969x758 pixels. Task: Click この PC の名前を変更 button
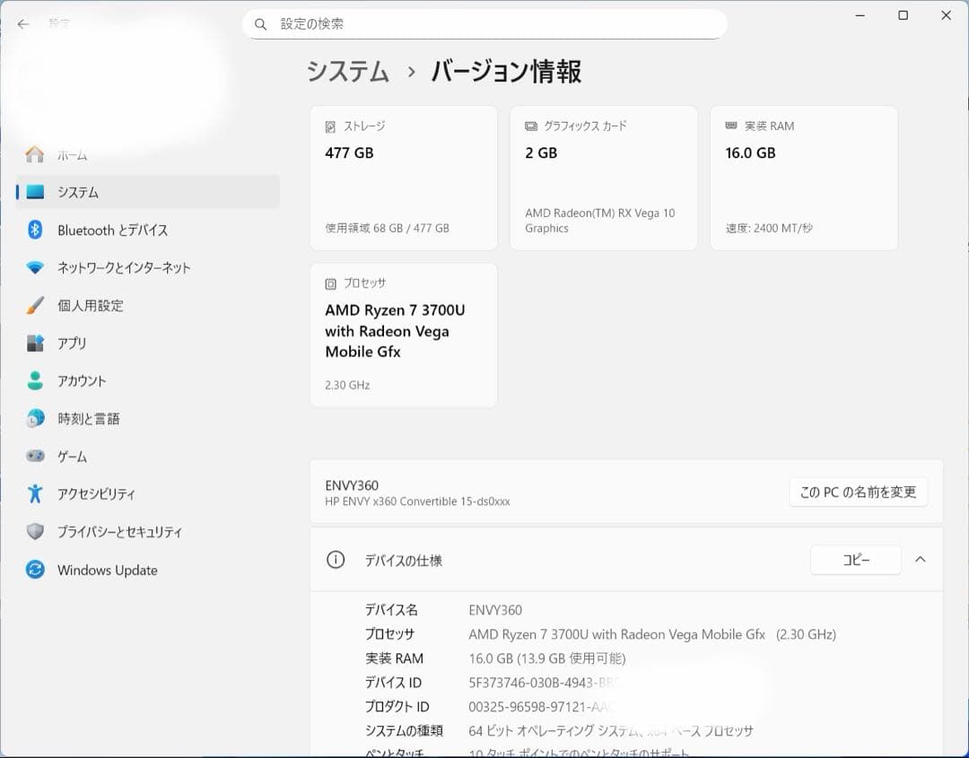858,492
